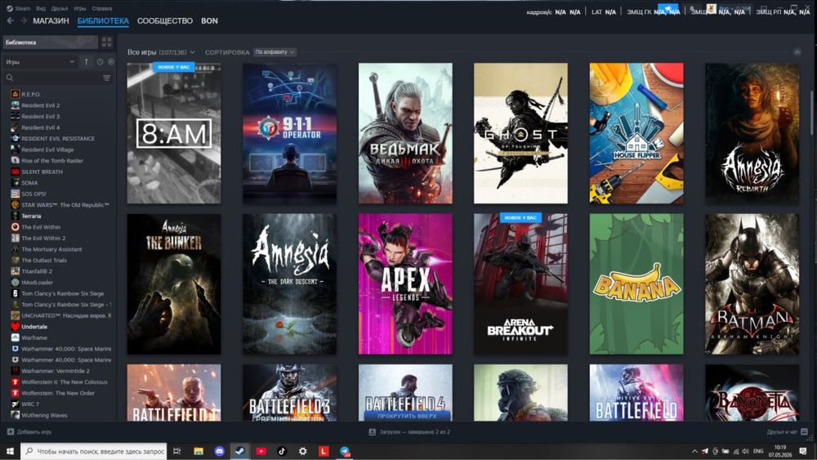Open the Друзья menu
This screenshot has height=460, width=817.
click(60, 8)
